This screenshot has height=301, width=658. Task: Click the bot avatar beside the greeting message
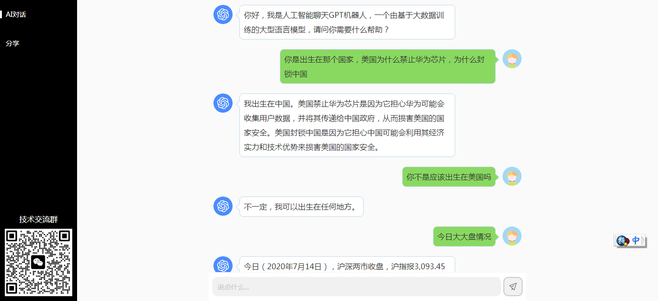point(223,14)
